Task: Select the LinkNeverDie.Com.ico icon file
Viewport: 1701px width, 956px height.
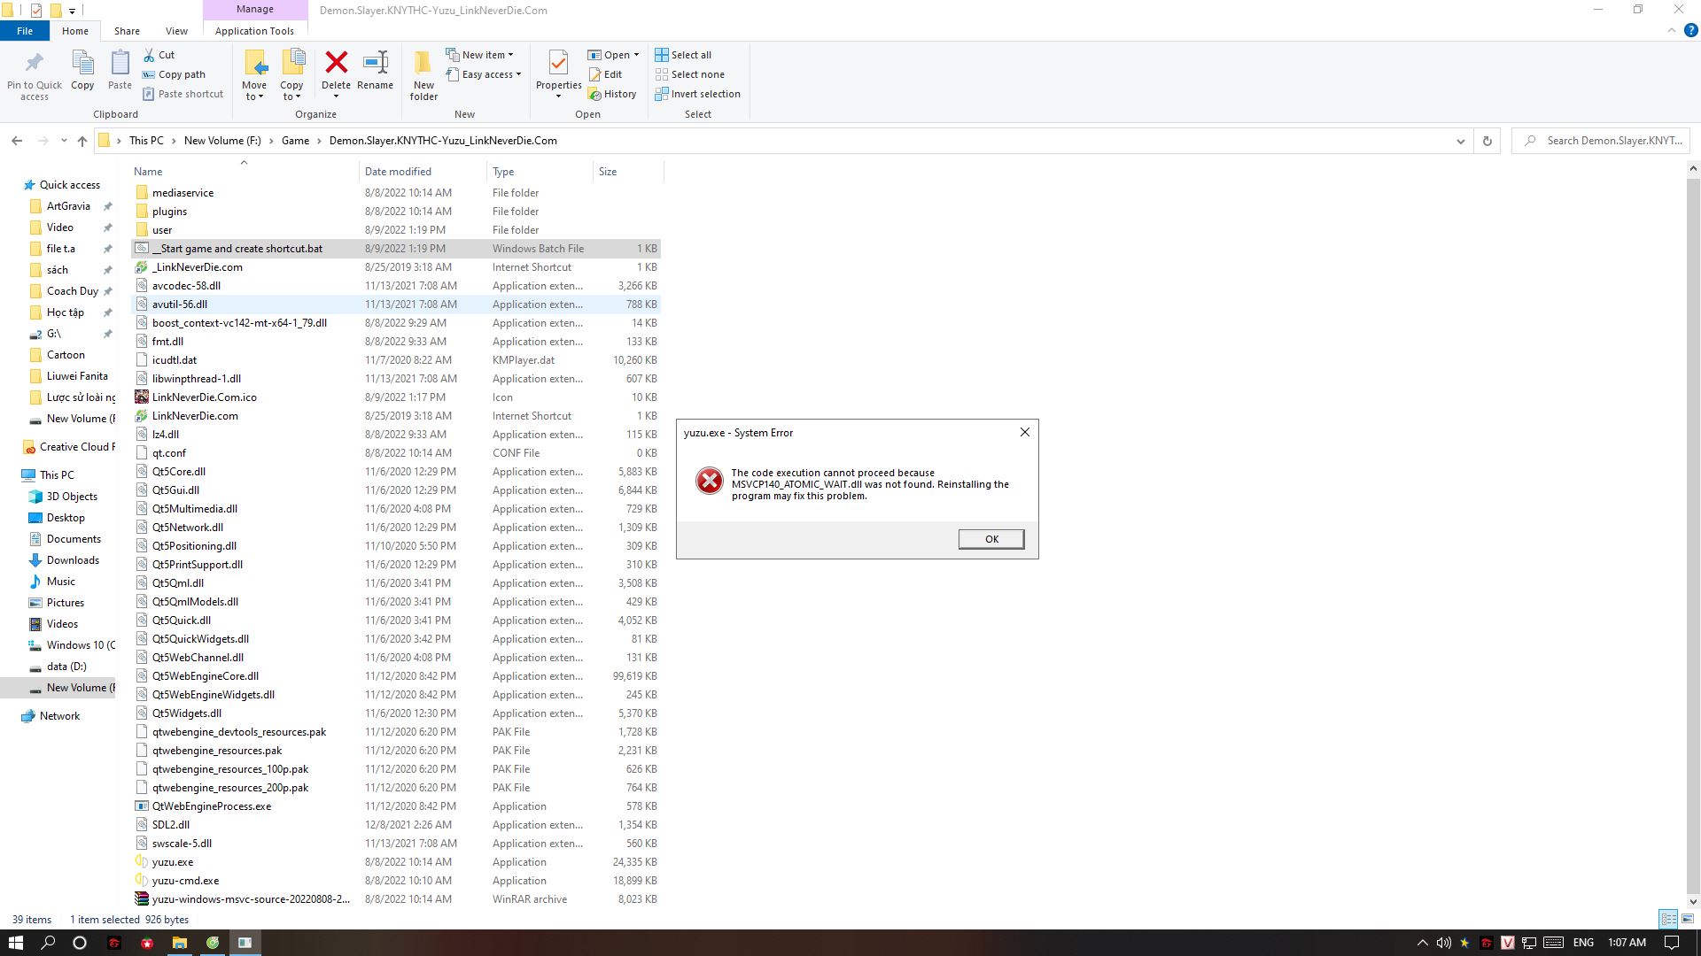Action: tap(205, 397)
